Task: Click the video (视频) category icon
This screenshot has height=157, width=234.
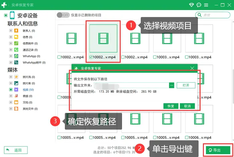Action: [x=16, y=90]
